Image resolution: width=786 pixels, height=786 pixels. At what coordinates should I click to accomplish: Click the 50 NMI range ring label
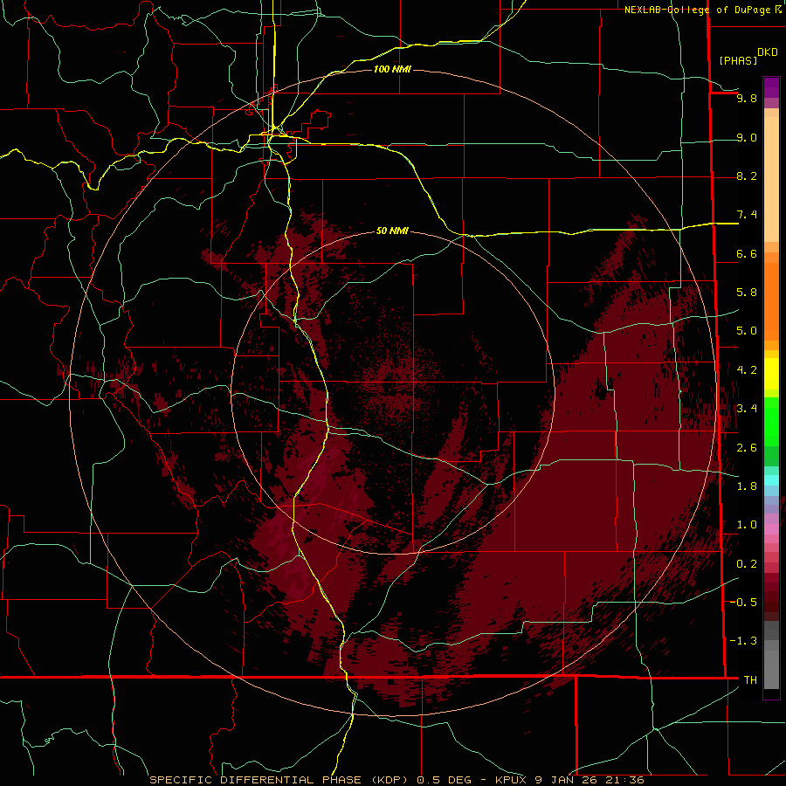coord(392,231)
